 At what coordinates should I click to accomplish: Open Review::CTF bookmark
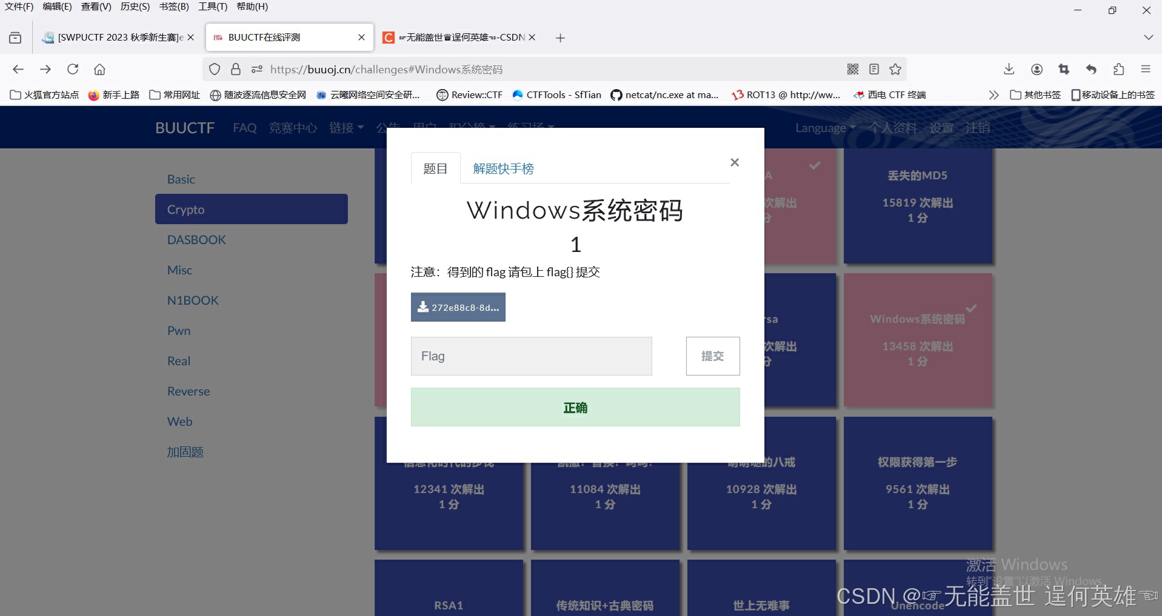tap(470, 95)
